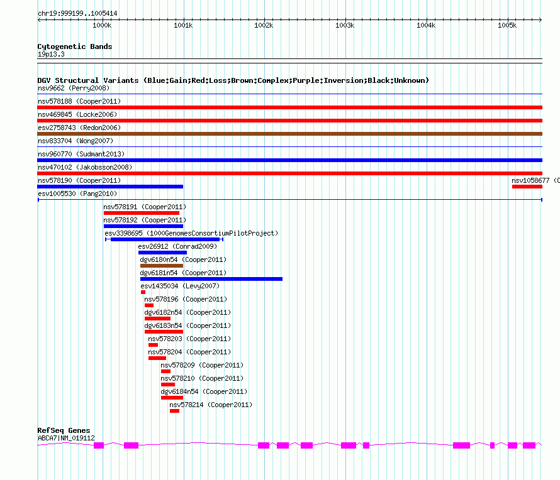Select the small red mark under esv1435034

(143, 292)
